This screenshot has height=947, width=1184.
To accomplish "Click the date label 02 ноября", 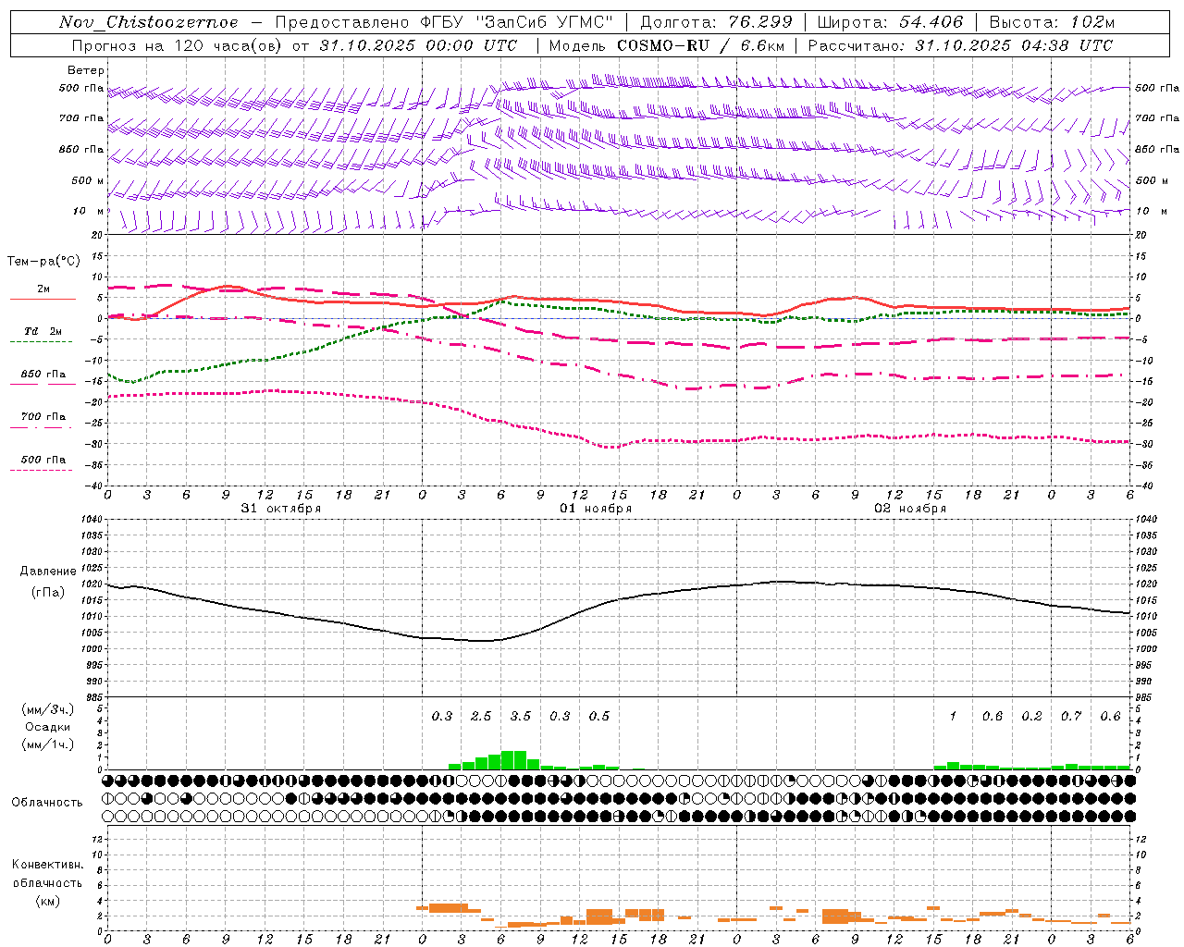I will click(910, 509).
